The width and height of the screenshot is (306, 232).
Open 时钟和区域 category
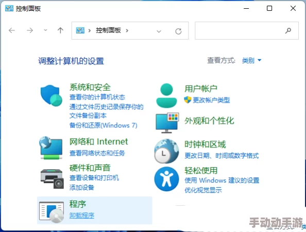[205, 144]
